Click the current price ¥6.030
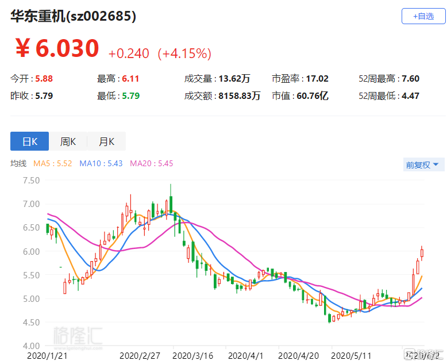 point(57,48)
